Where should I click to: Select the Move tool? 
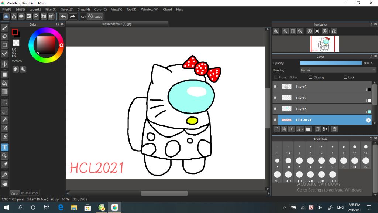coord(4,64)
